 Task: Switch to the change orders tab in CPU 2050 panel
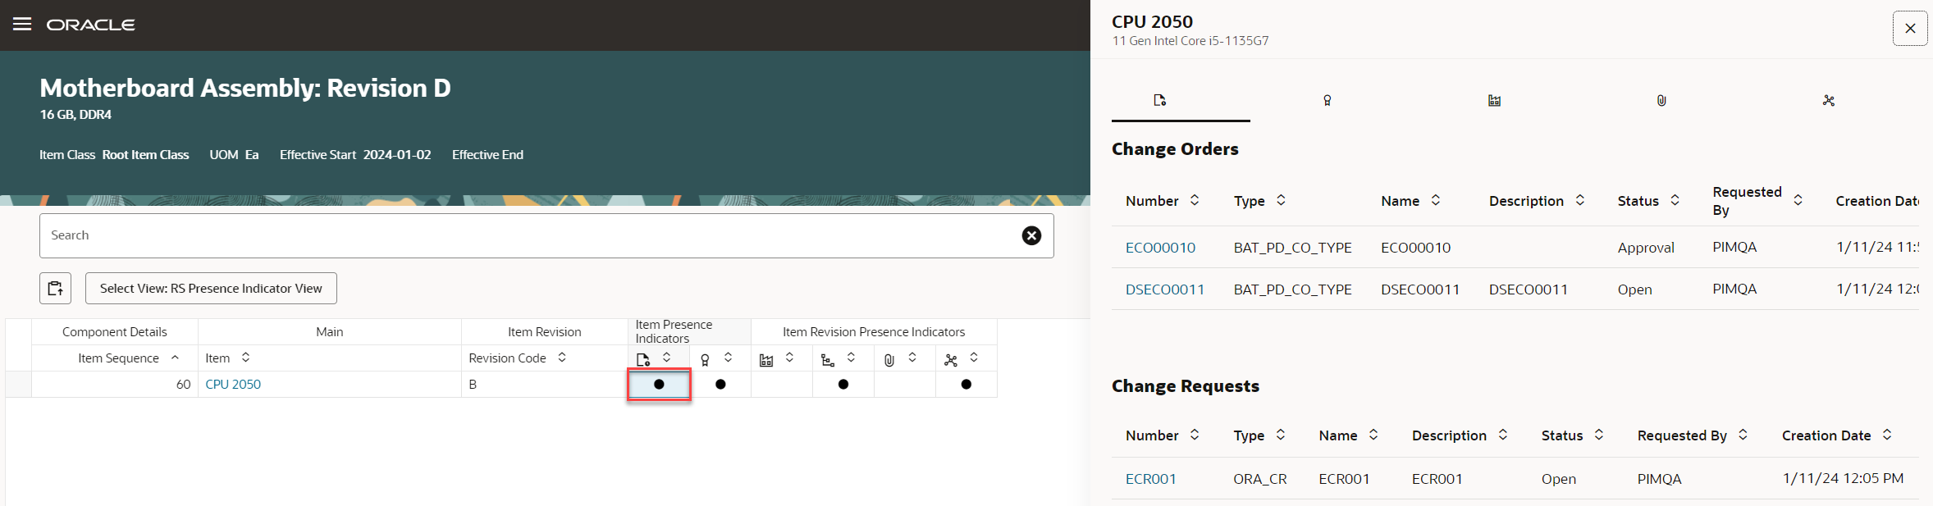(x=1159, y=100)
